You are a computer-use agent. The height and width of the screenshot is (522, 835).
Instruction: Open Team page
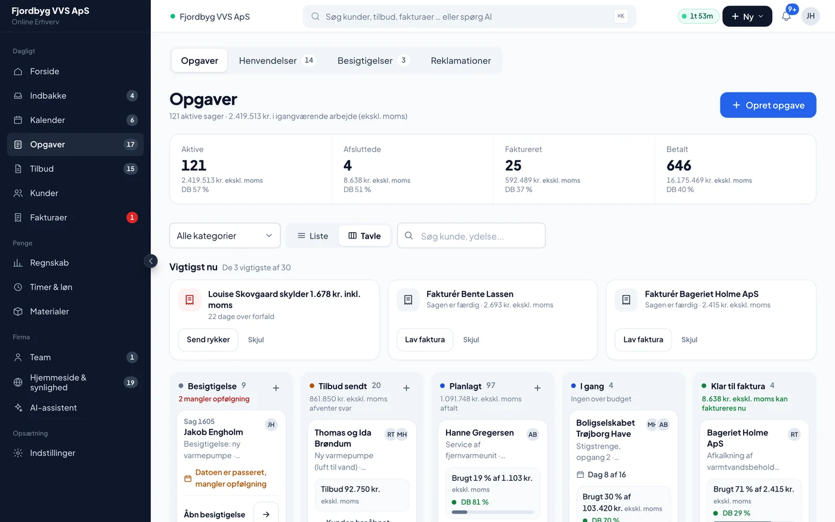[x=75, y=357]
